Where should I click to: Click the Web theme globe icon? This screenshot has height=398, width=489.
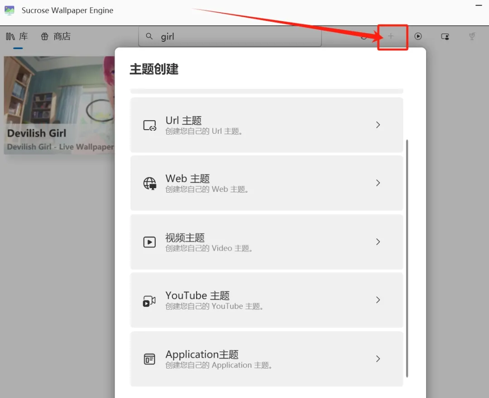pyautogui.click(x=149, y=183)
